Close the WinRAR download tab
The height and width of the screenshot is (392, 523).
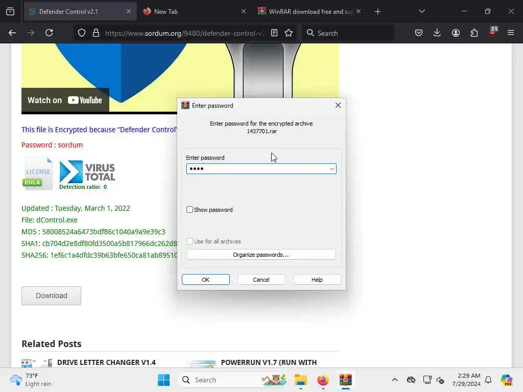(x=358, y=11)
